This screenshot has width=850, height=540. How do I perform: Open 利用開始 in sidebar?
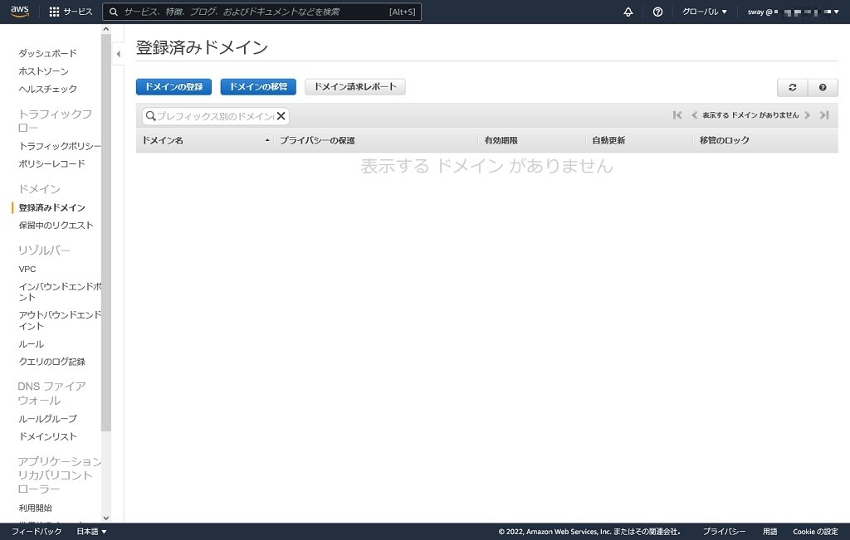(35, 508)
